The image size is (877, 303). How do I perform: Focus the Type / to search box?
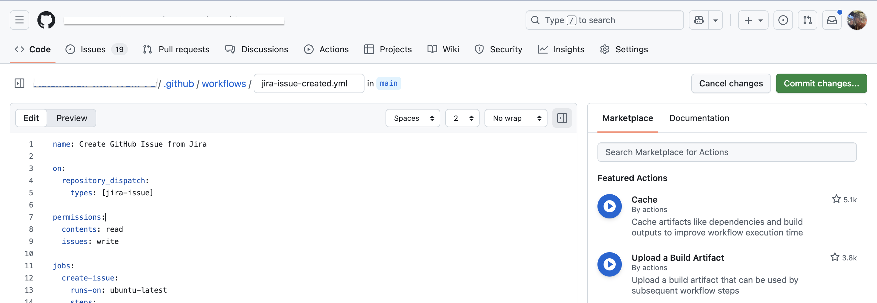[604, 20]
